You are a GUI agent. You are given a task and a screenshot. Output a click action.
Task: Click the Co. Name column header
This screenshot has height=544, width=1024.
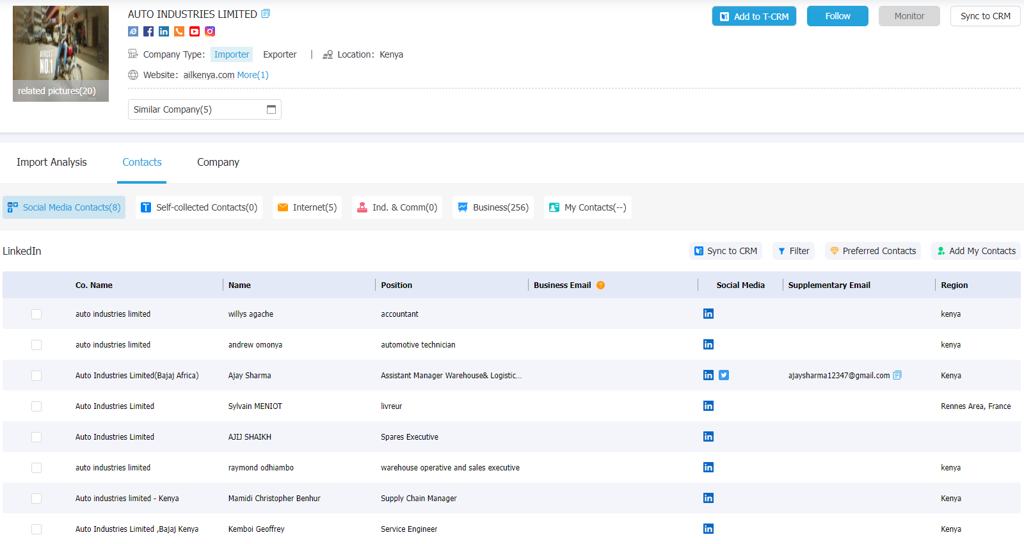coord(94,285)
